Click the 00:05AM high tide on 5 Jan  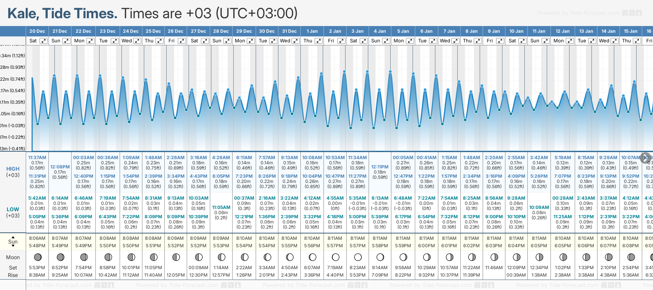[x=403, y=158]
